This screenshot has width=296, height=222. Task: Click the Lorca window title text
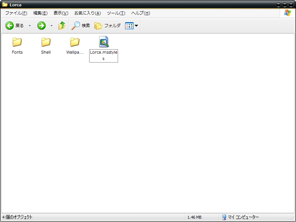16,5
